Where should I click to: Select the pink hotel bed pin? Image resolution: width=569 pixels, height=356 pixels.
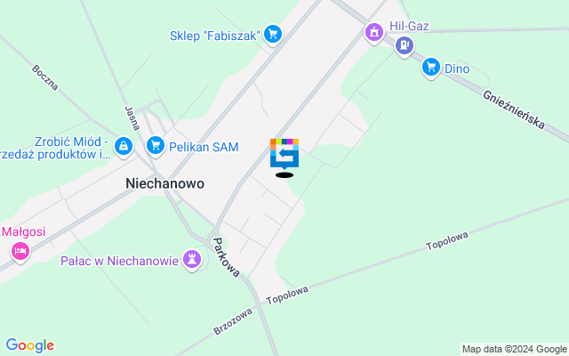20,252
